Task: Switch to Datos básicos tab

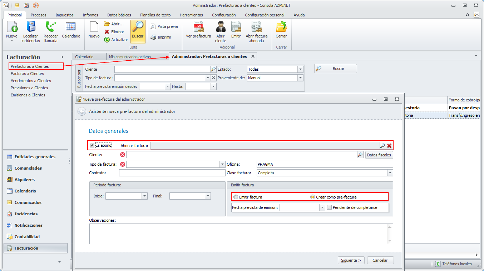Action: tap(119, 15)
